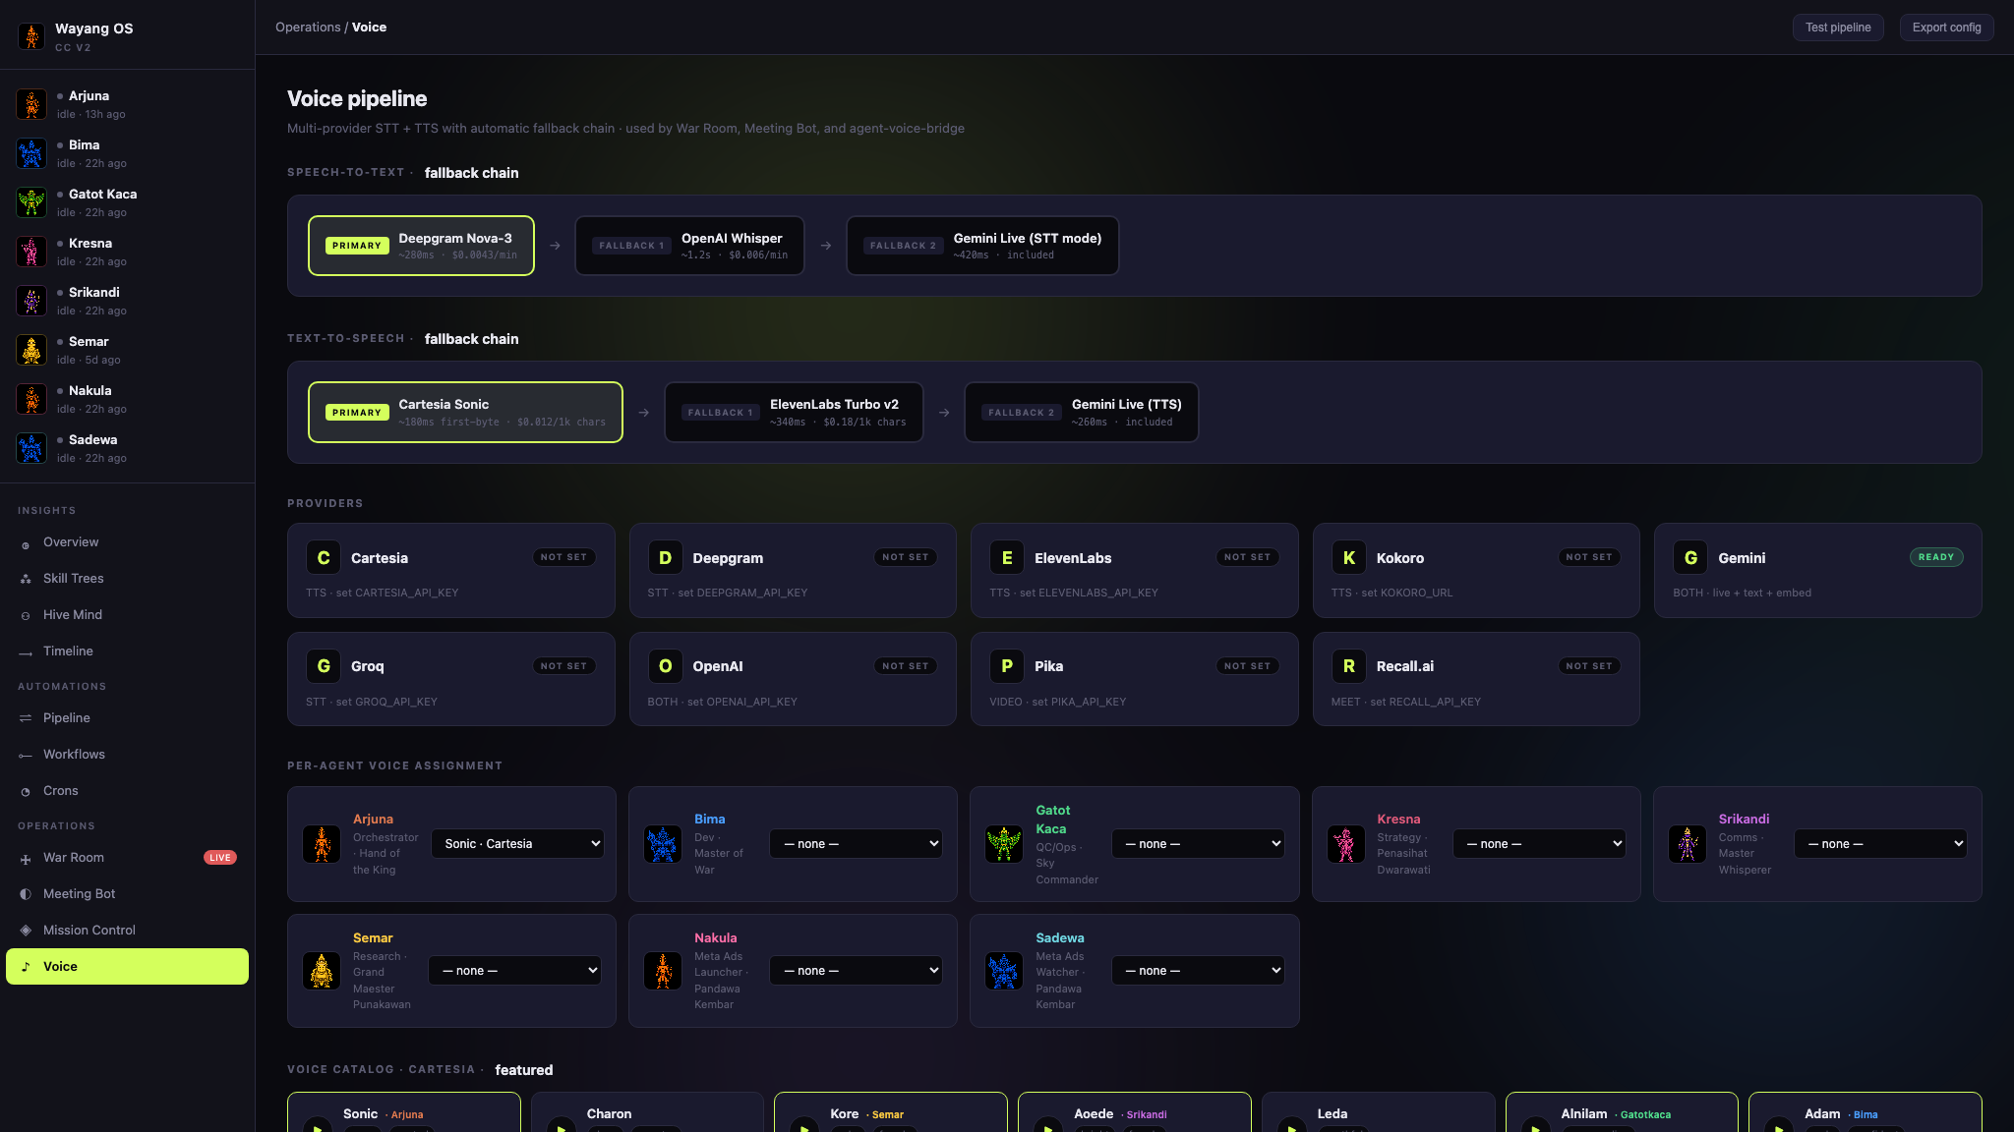Click the Test pipeline button

click(1838, 28)
